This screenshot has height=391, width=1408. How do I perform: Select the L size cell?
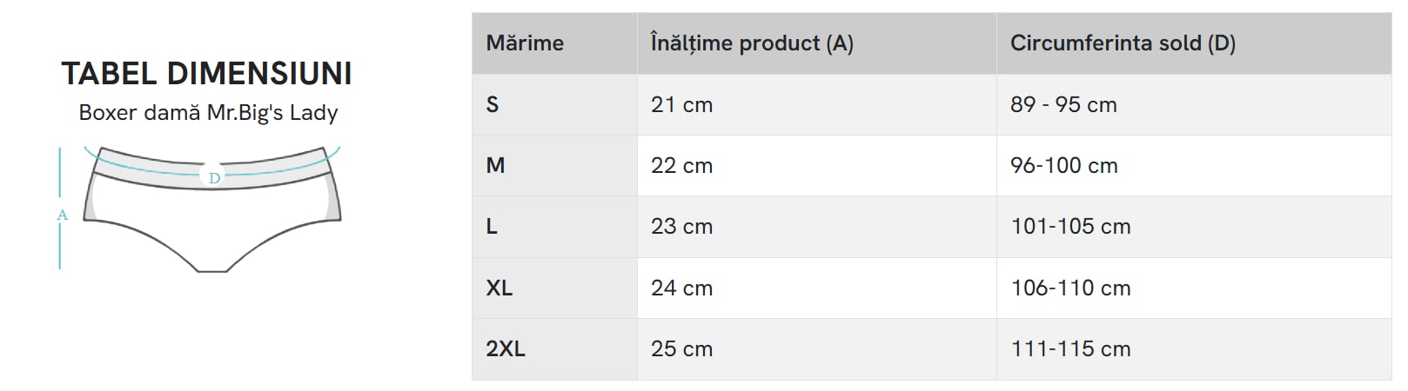coord(492,227)
